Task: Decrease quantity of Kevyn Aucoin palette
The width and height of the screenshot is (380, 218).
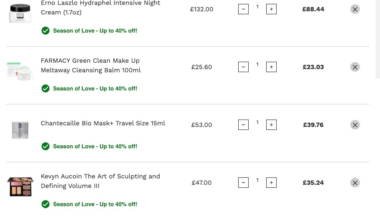Action: (243, 183)
